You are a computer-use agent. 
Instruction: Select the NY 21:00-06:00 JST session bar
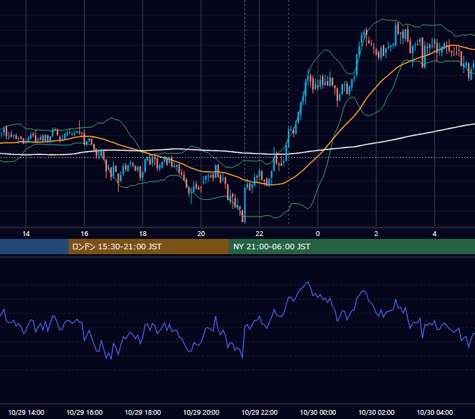coord(351,247)
